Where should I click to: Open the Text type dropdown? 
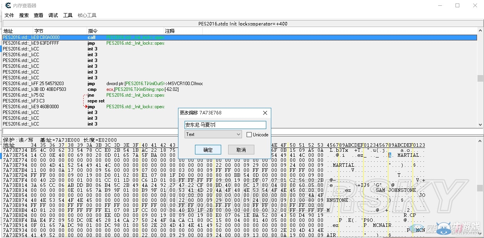coord(213,134)
